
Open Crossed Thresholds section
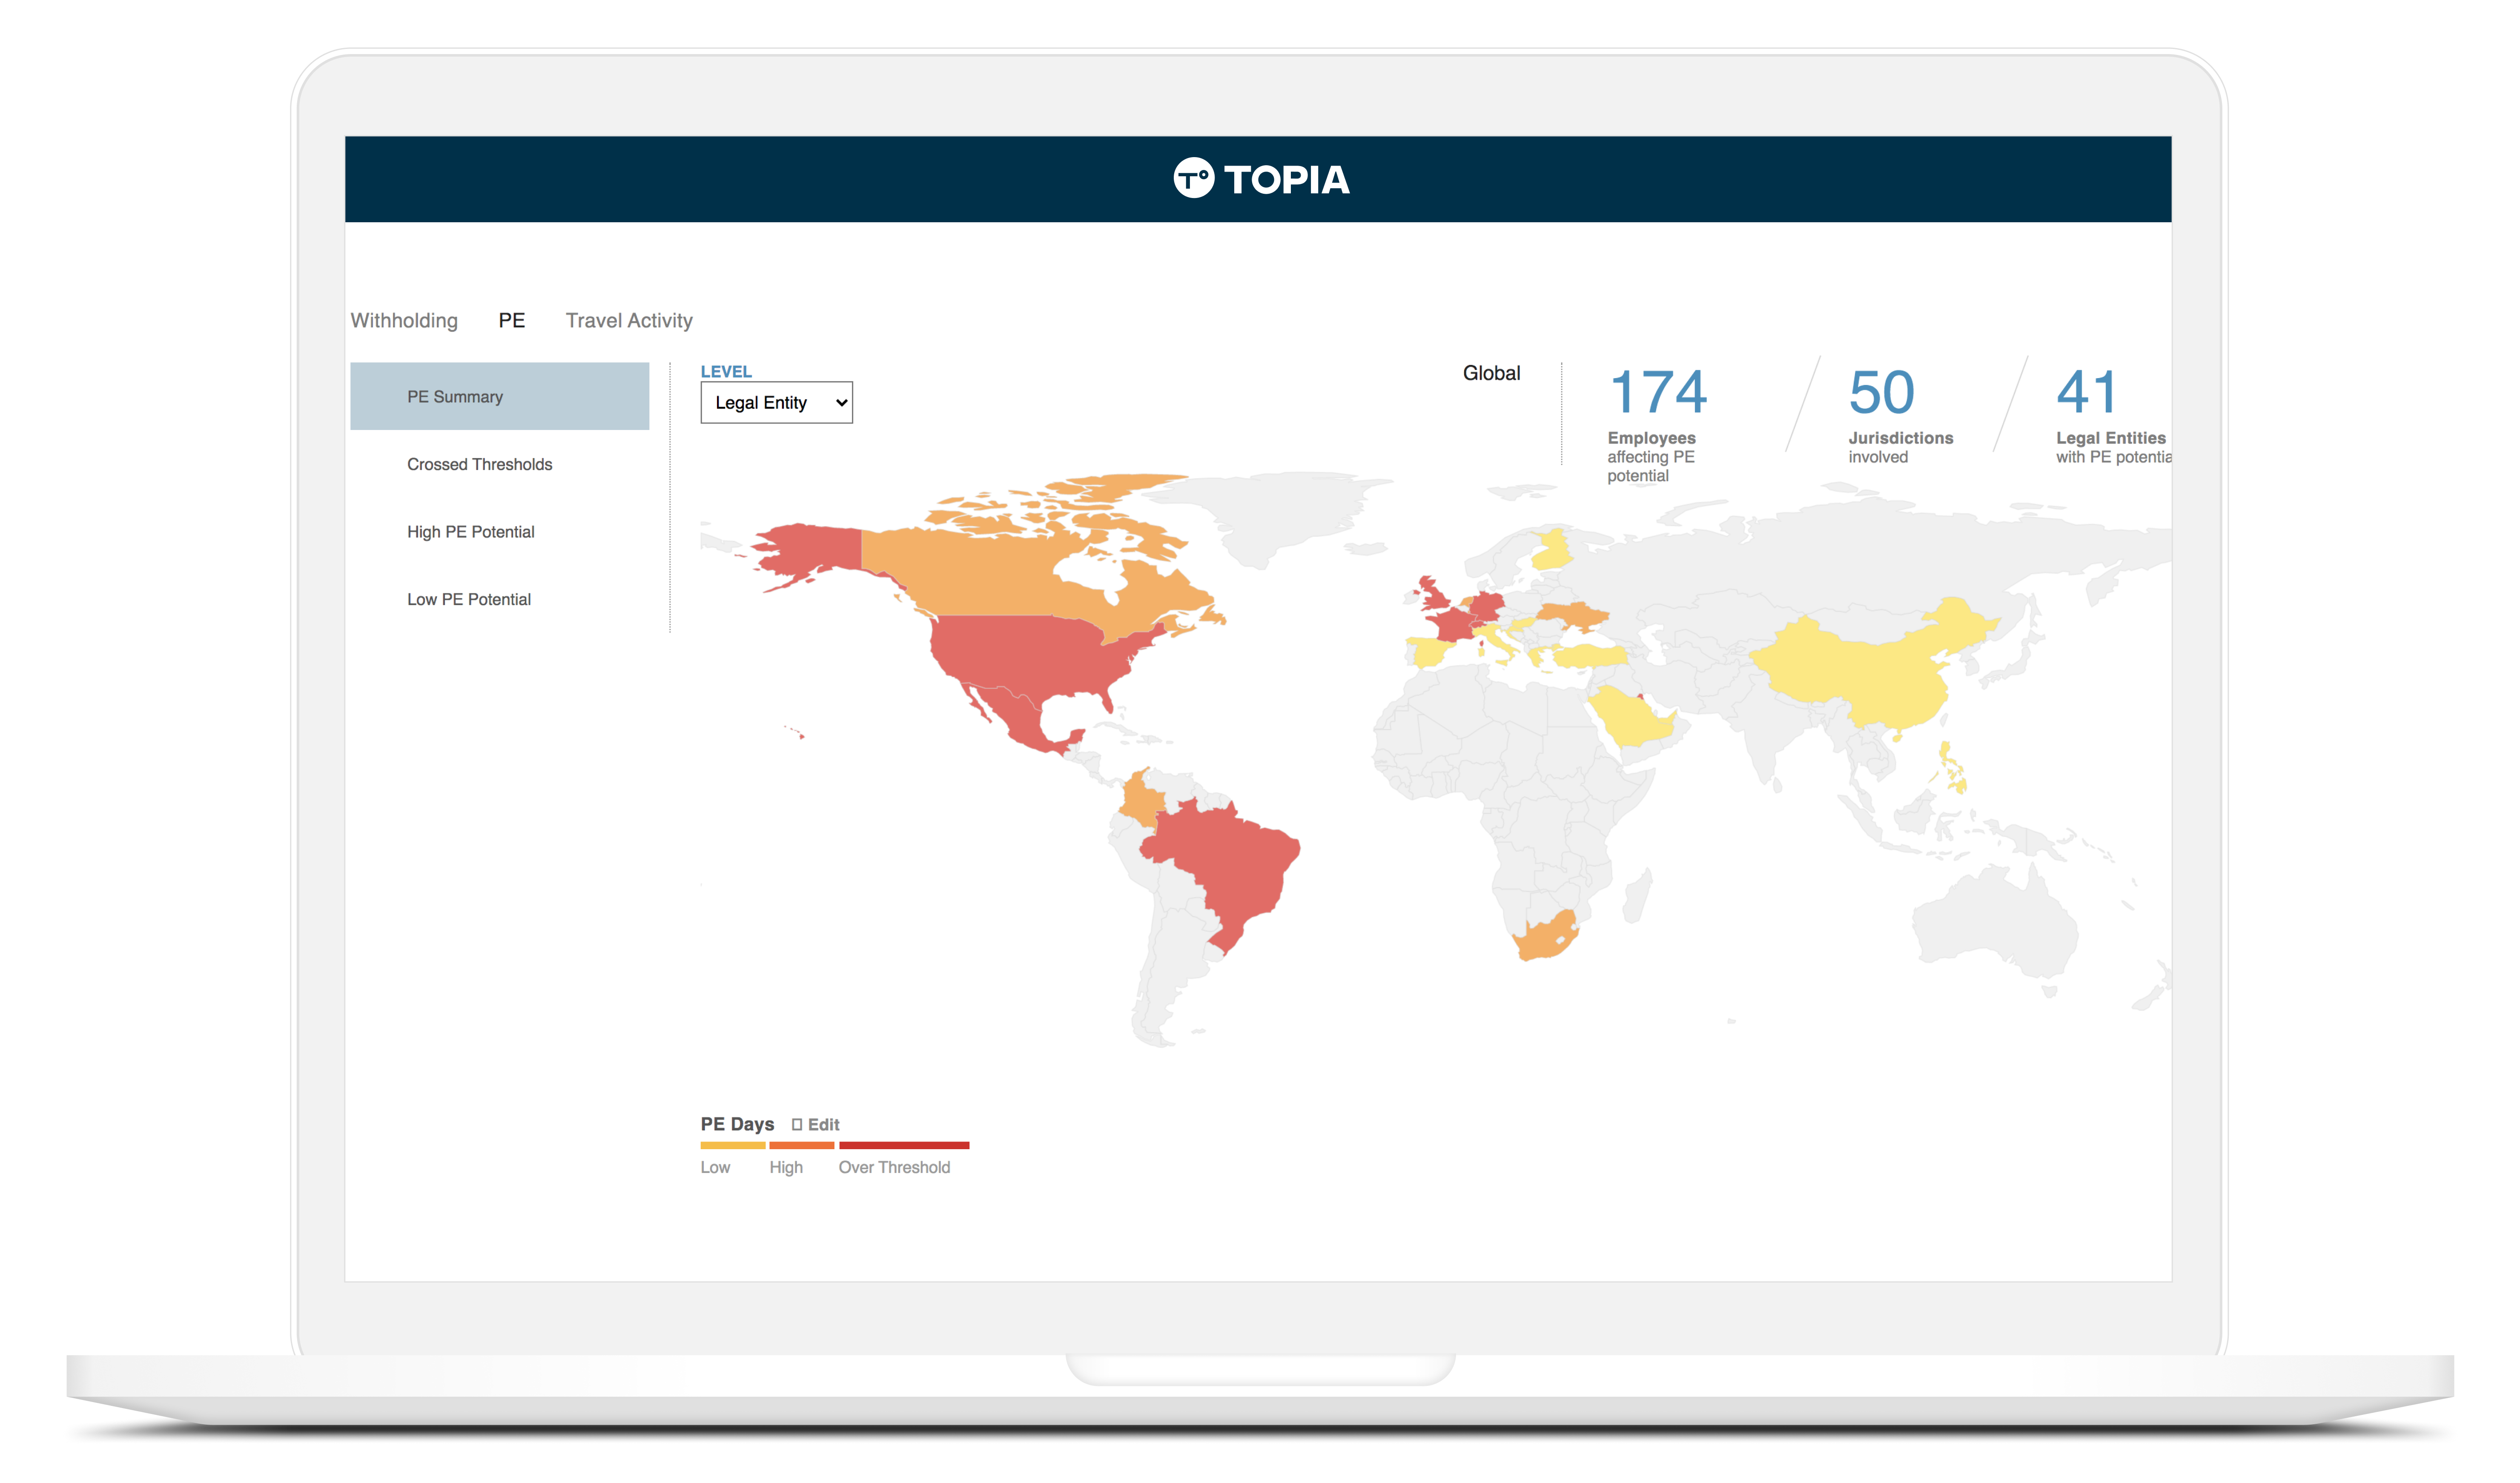pos(479,464)
